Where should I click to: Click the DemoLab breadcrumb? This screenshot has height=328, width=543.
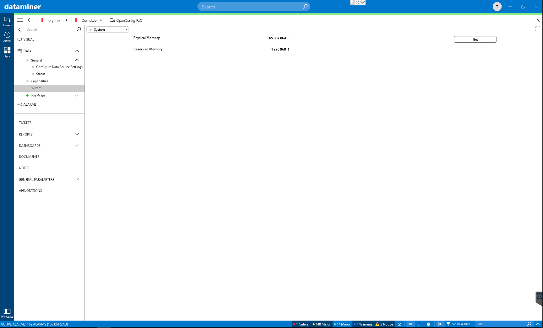pos(89,20)
